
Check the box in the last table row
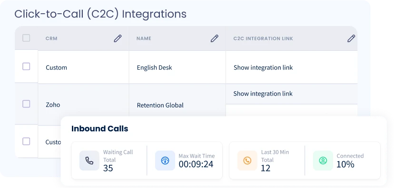pos(26,141)
